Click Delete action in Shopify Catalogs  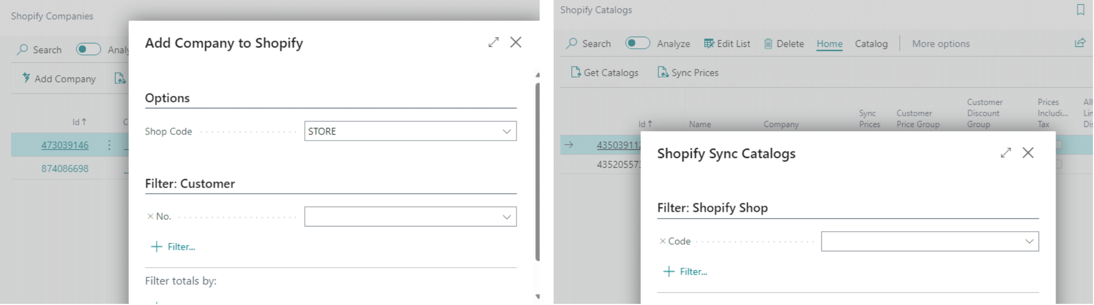(784, 43)
